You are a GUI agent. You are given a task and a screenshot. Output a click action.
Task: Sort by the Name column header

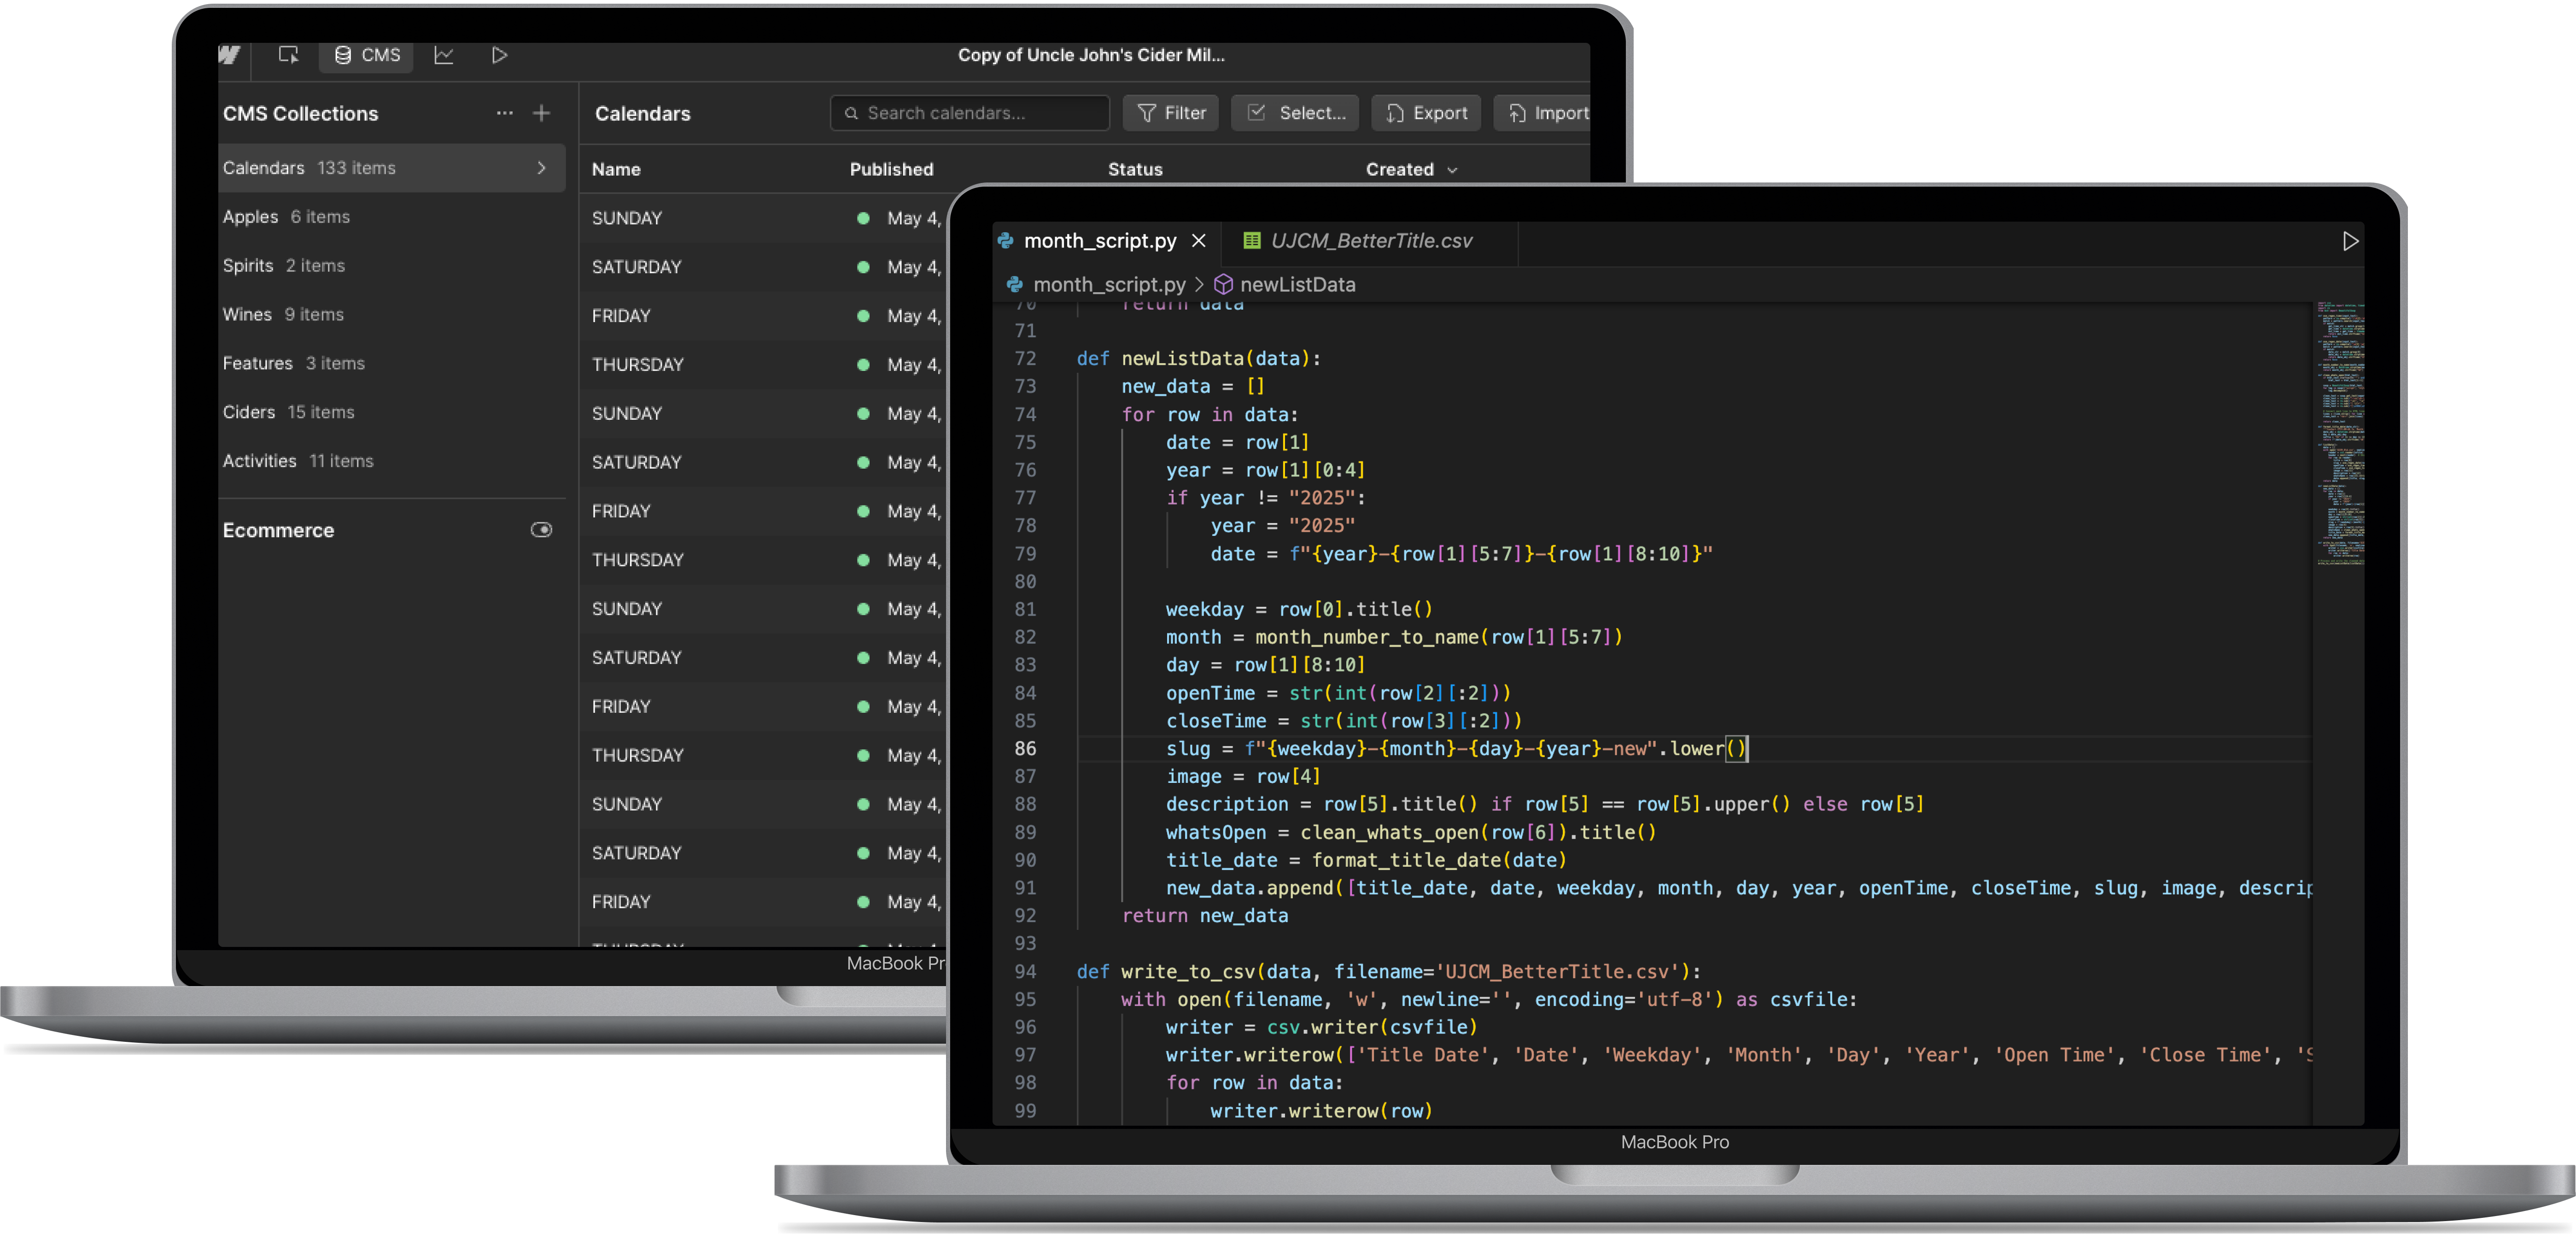tap(616, 169)
